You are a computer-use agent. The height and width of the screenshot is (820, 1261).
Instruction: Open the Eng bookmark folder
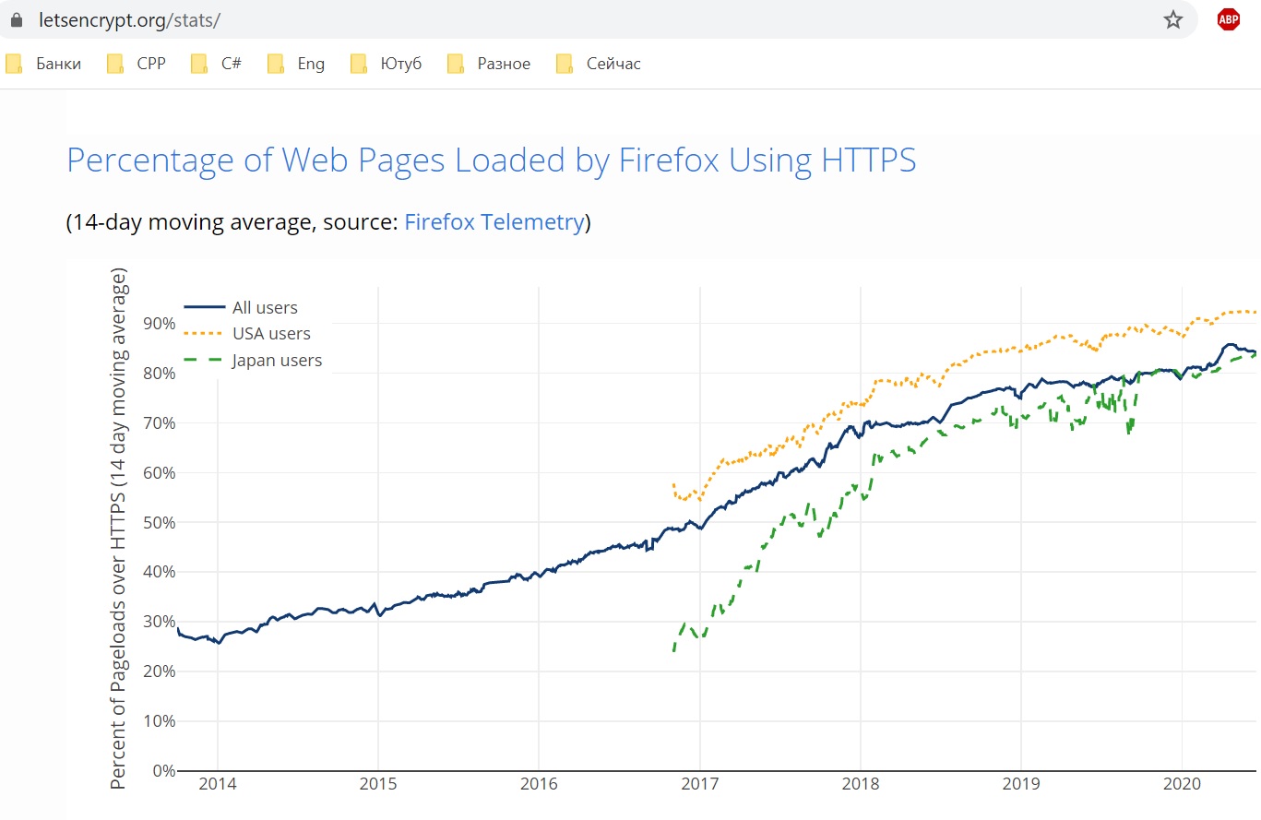(x=296, y=64)
